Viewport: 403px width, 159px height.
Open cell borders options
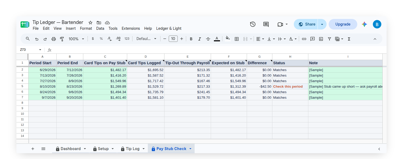[237, 39]
